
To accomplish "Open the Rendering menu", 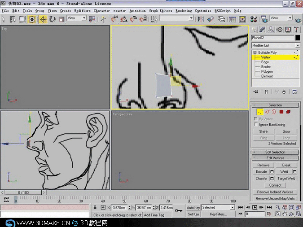I will pos(184,11).
